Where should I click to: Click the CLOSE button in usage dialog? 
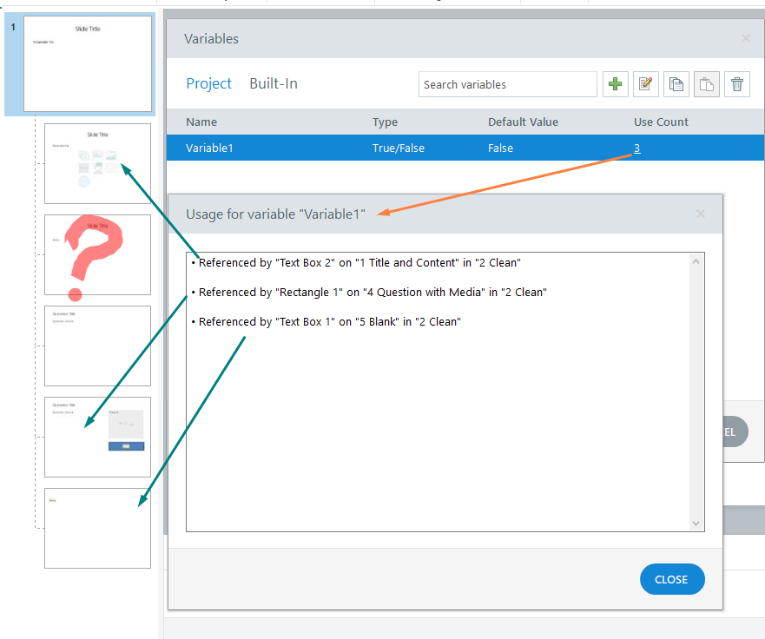point(672,579)
